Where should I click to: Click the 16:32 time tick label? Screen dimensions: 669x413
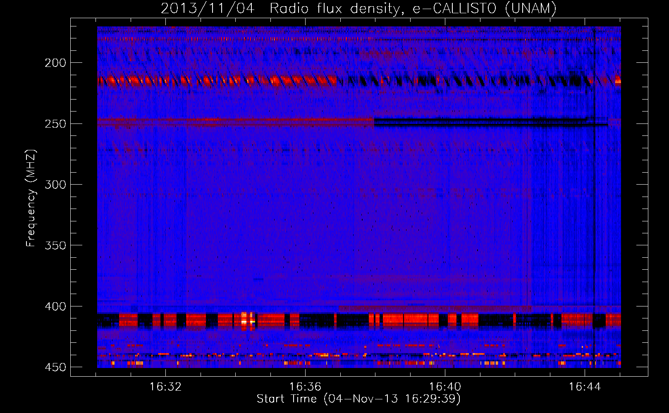coord(166,387)
